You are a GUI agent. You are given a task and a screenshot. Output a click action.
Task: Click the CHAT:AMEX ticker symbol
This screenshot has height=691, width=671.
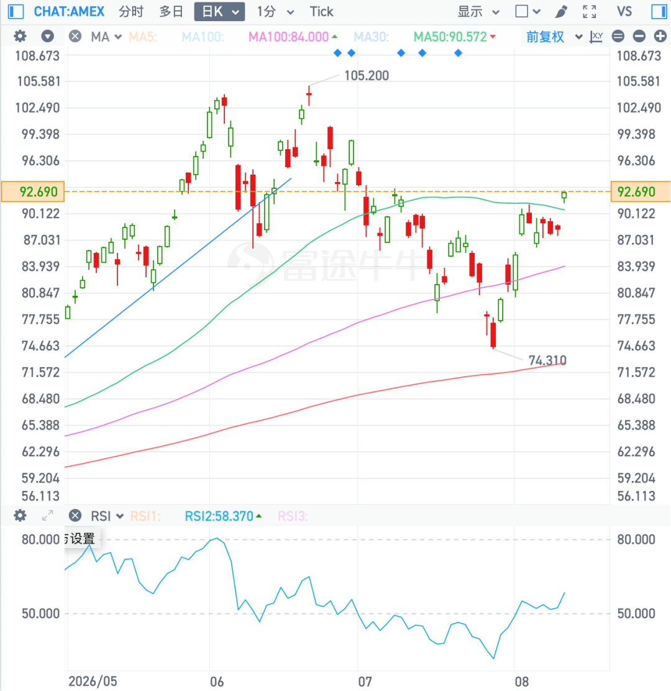pos(69,11)
